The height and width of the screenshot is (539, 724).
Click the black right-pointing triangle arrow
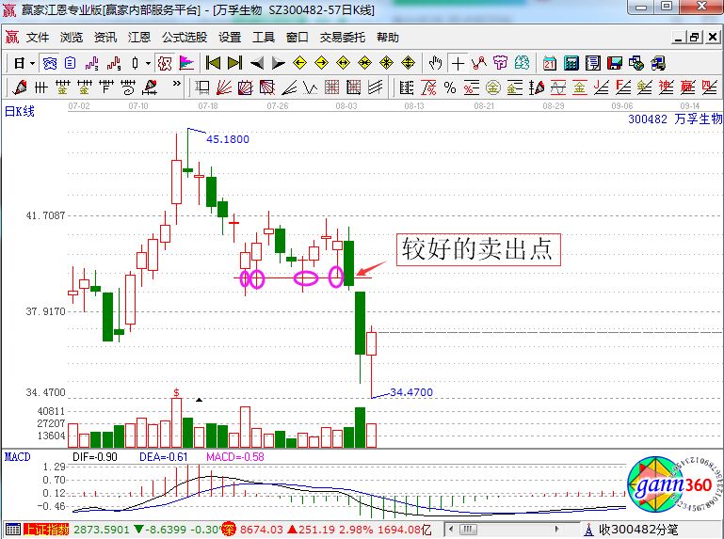[278, 63]
